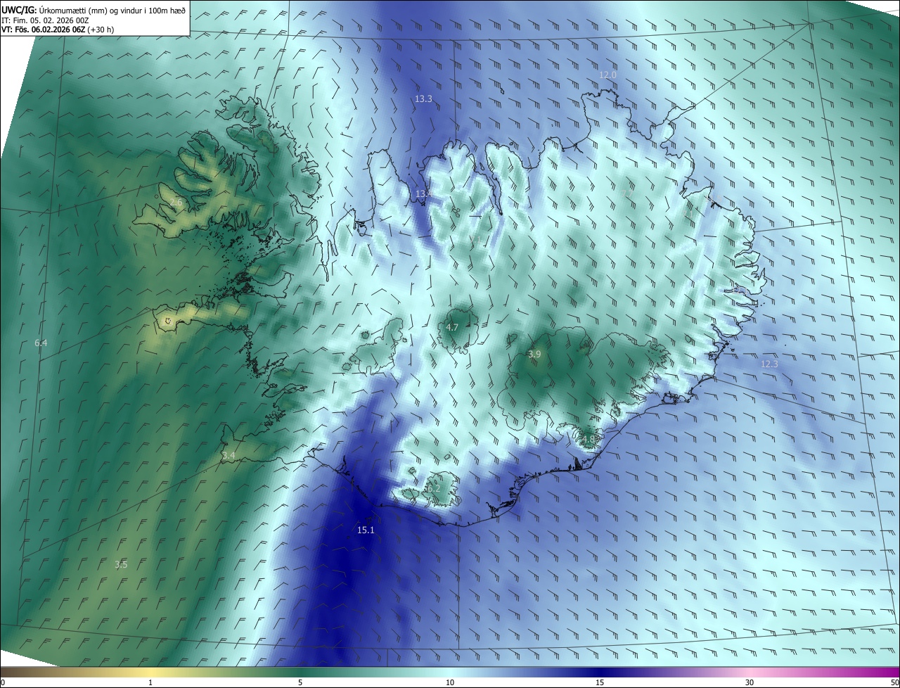Click the 0 tick on the color scale
The height and width of the screenshot is (688, 900).
[2, 683]
